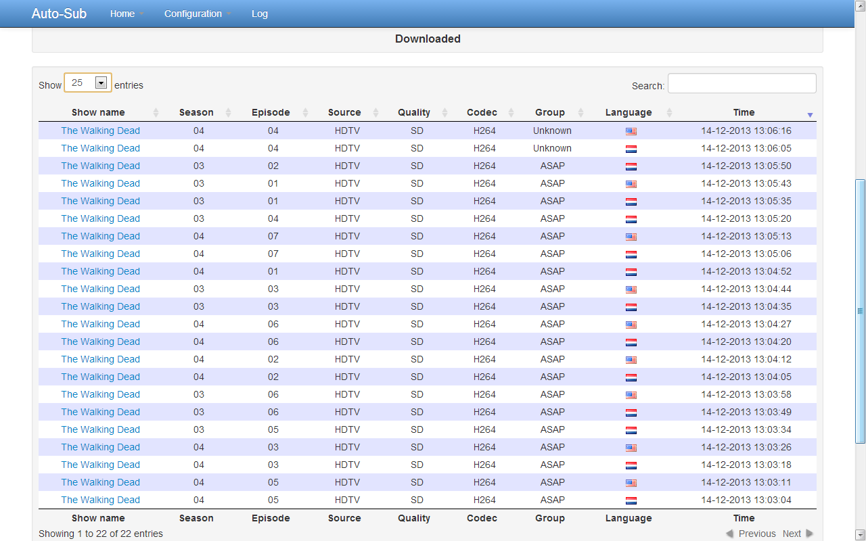Click scrollbar up arrow button
This screenshot has height=541, width=866.
[860, 5]
